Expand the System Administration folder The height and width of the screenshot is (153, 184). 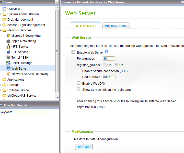(1, 14)
